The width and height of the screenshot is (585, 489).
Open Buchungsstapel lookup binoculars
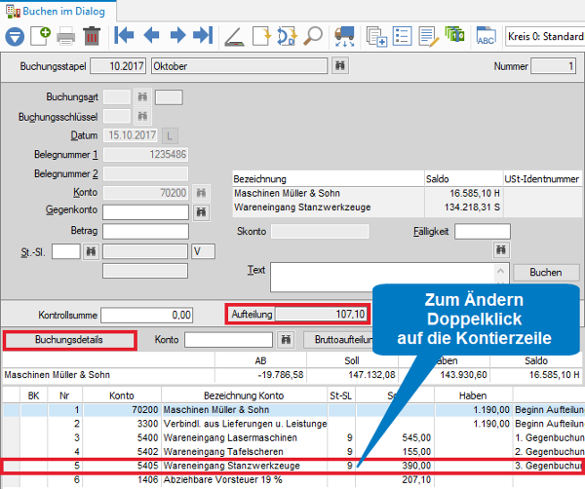coord(340,66)
